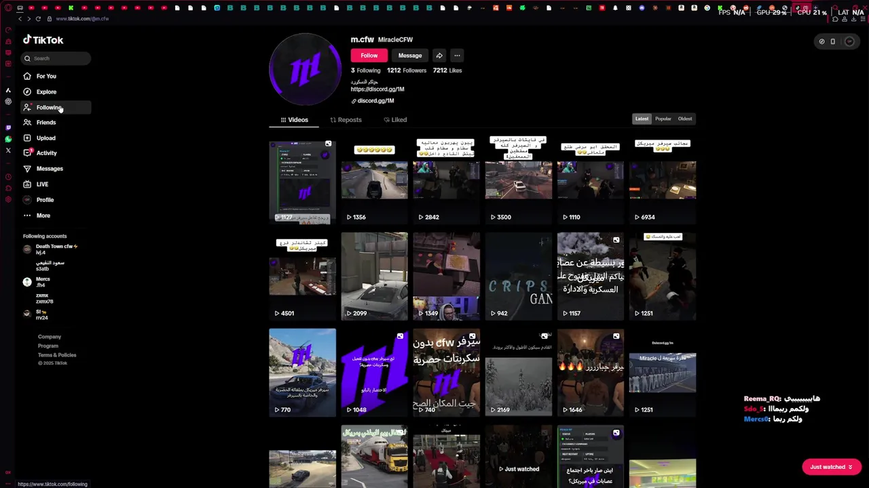The height and width of the screenshot is (488, 869).
Task: Sort videos by Popular
Action: [663, 119]
